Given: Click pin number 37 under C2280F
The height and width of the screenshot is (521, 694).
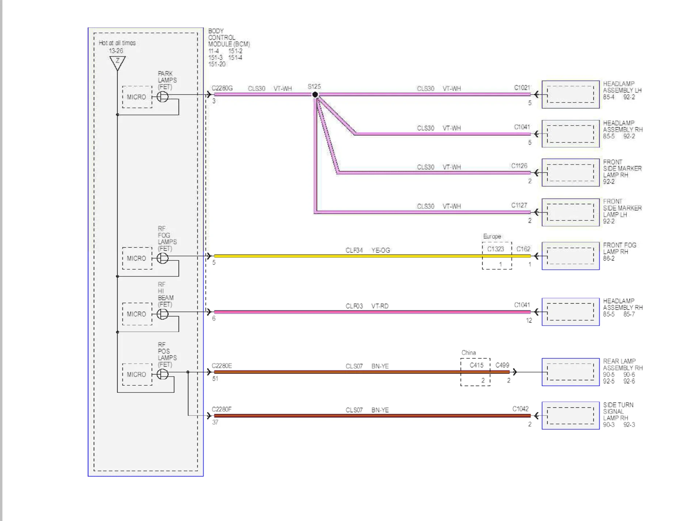Looking at the screenshot, I should (215, 422).
